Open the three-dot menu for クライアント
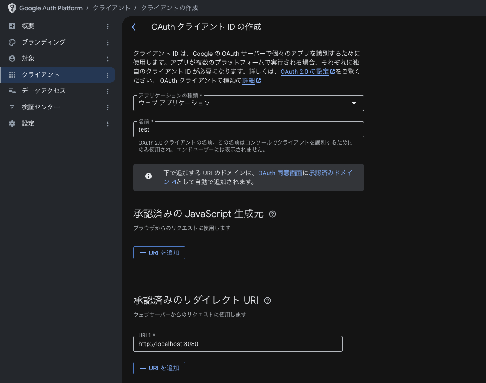Image resolution: width=486 pixels, height=383 pixels. tap(108, 75)
